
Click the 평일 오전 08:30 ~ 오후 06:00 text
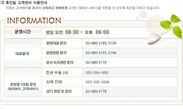coord(77,32)
